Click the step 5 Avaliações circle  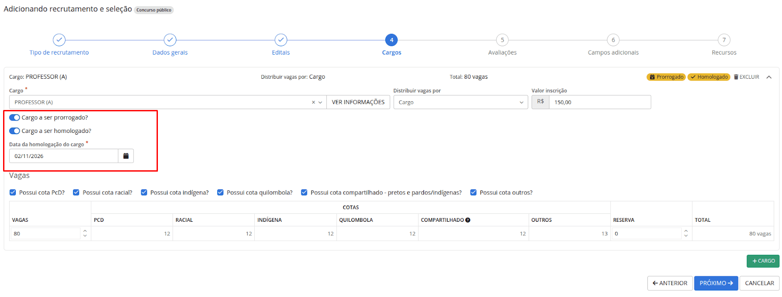pyautogui.click(x=502, y=40)
